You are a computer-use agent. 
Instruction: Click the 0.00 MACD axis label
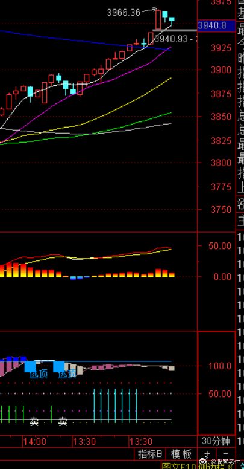pos(222,277)
